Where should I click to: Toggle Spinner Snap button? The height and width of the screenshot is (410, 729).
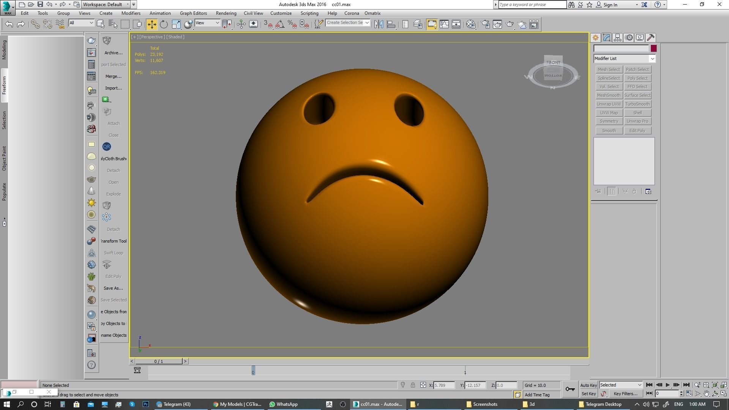coord(305,24)
